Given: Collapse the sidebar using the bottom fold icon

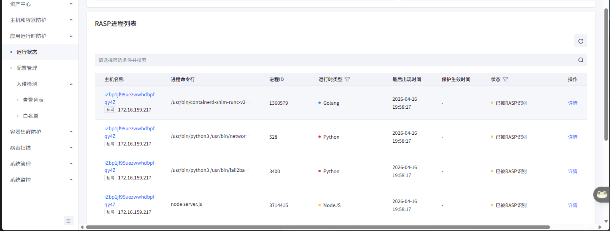Looking at the screenshot, I should 68,221.
